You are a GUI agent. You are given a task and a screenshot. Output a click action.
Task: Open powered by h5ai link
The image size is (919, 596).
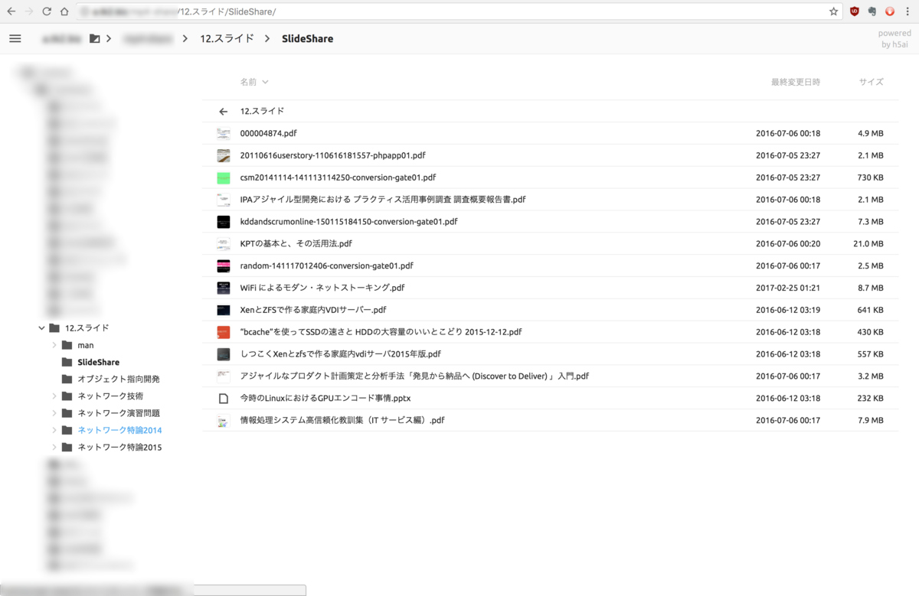894,38
